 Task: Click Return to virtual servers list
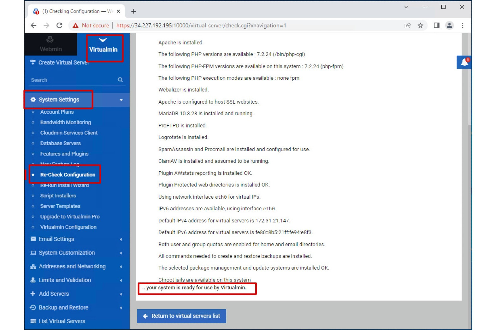click(x=181, y=316)
